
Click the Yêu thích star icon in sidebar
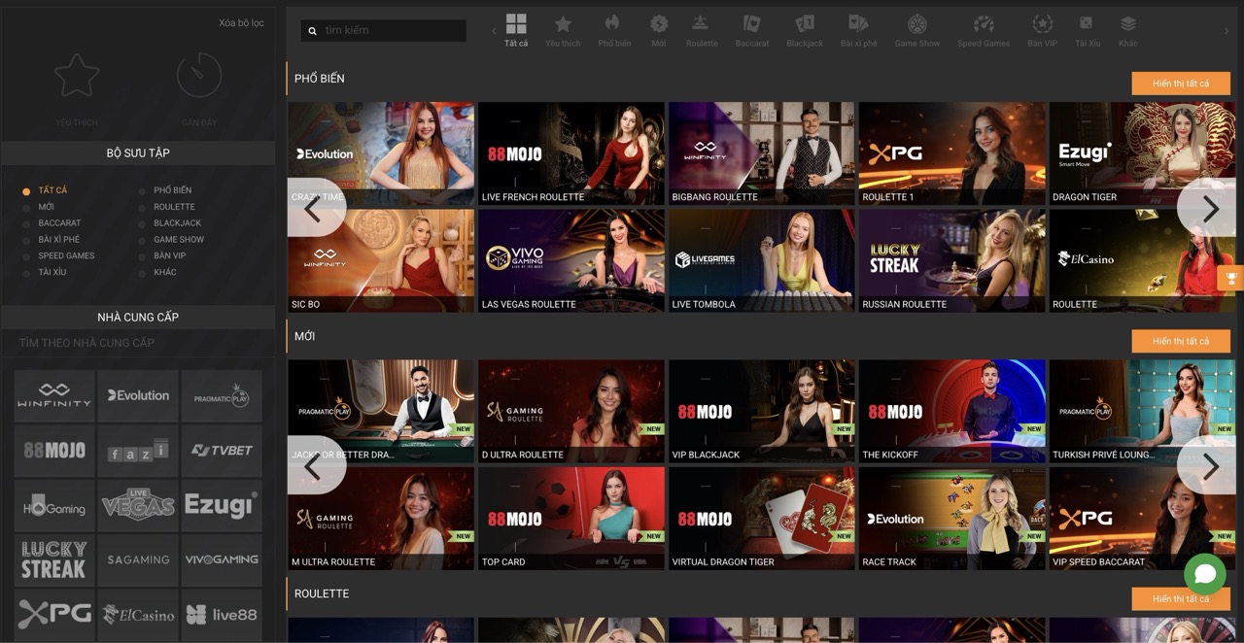(77, 76)
